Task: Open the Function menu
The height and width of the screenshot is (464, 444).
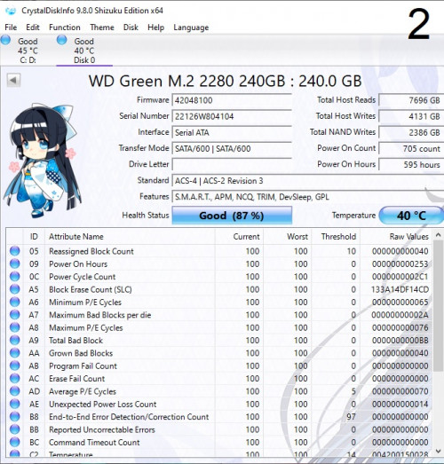Action: 65,28
